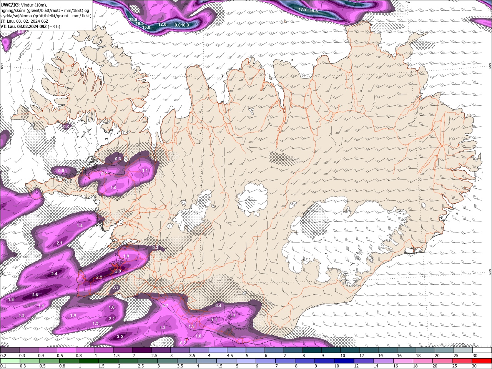
Task: Click the 0.5 value off Snæfellsnes
Action: 61,171
